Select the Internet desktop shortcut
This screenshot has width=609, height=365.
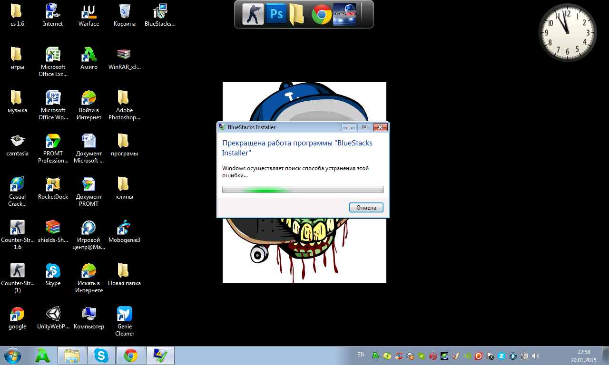pos(53,15)
